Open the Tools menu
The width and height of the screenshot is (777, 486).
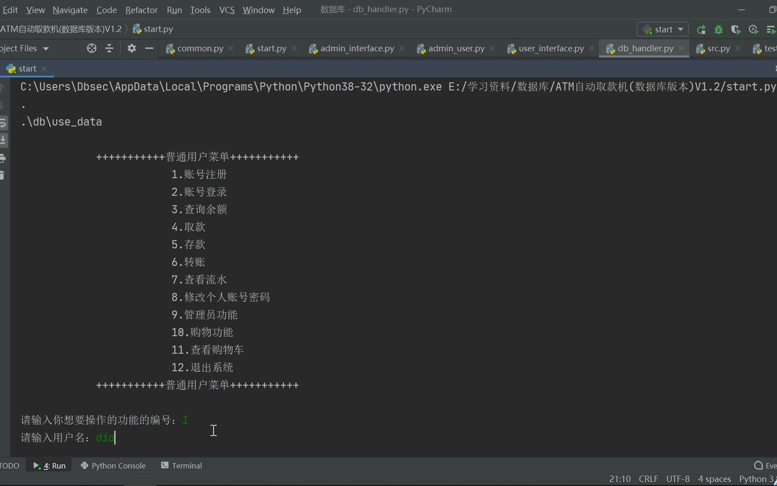click(x=200, y=10)
